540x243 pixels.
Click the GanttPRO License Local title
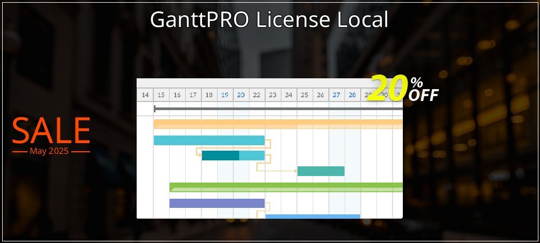[269, 19]
